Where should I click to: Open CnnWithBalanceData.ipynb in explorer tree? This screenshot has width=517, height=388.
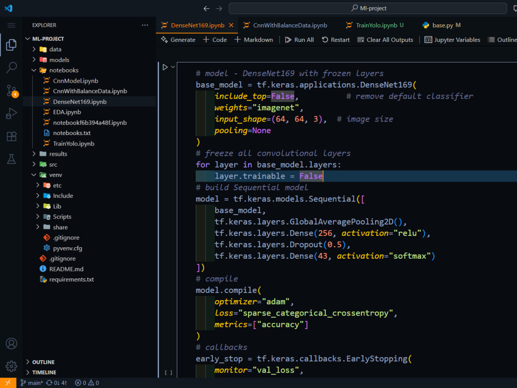click(x=89, y=91)
